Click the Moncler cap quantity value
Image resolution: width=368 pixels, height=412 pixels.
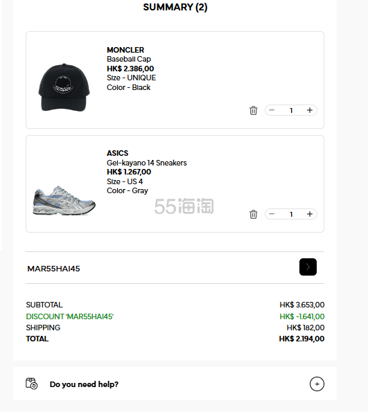[291, 110]
